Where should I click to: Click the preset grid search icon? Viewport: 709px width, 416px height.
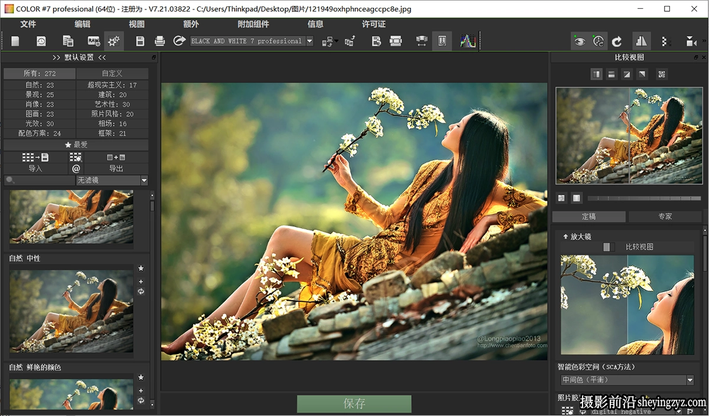coord(76,158)
